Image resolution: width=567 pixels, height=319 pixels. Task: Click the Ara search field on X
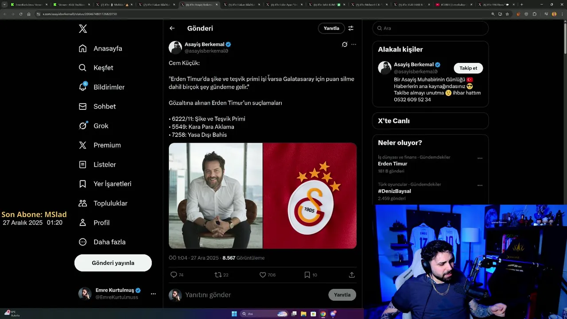pos(431,28)
